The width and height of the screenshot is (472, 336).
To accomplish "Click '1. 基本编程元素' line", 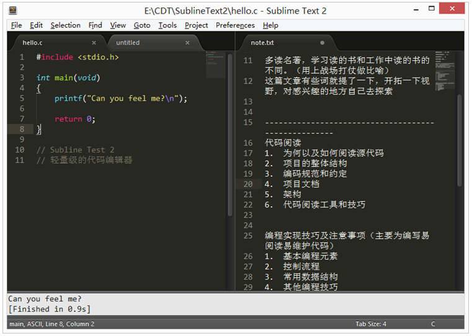I will (x=301, y=256).
